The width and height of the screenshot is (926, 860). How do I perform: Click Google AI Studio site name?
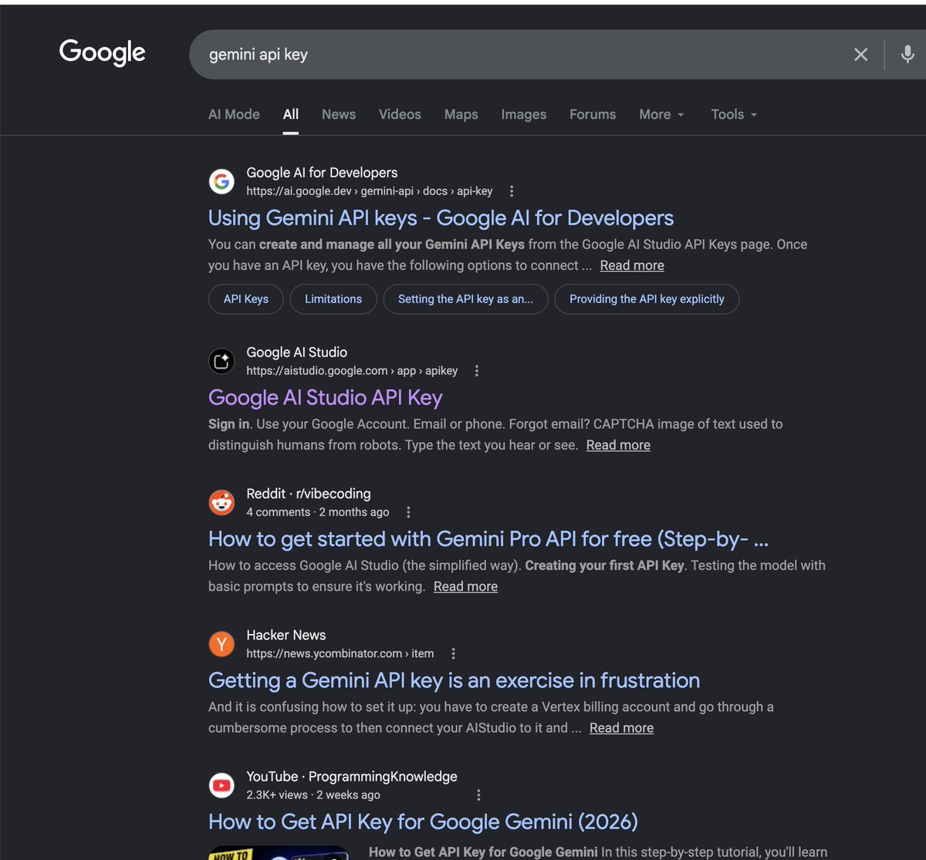297,352
